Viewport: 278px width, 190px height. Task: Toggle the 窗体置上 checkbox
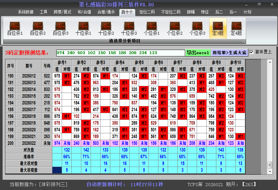(252, 52)
